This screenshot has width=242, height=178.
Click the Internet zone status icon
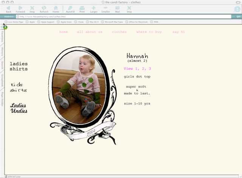pos(6,176)
